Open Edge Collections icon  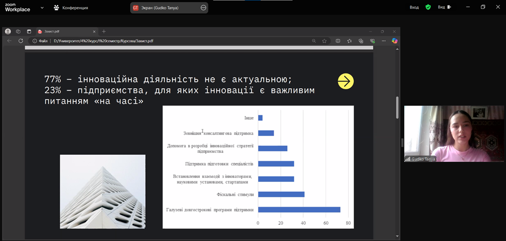[x=361, y=41]
